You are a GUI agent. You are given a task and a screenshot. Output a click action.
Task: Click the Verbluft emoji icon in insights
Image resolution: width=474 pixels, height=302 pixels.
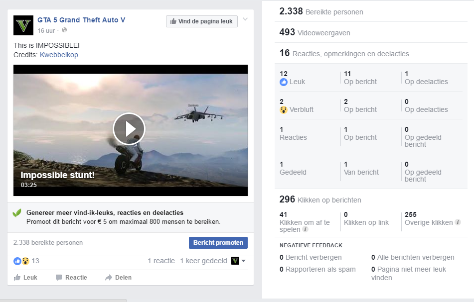click(x=284, y=109)
